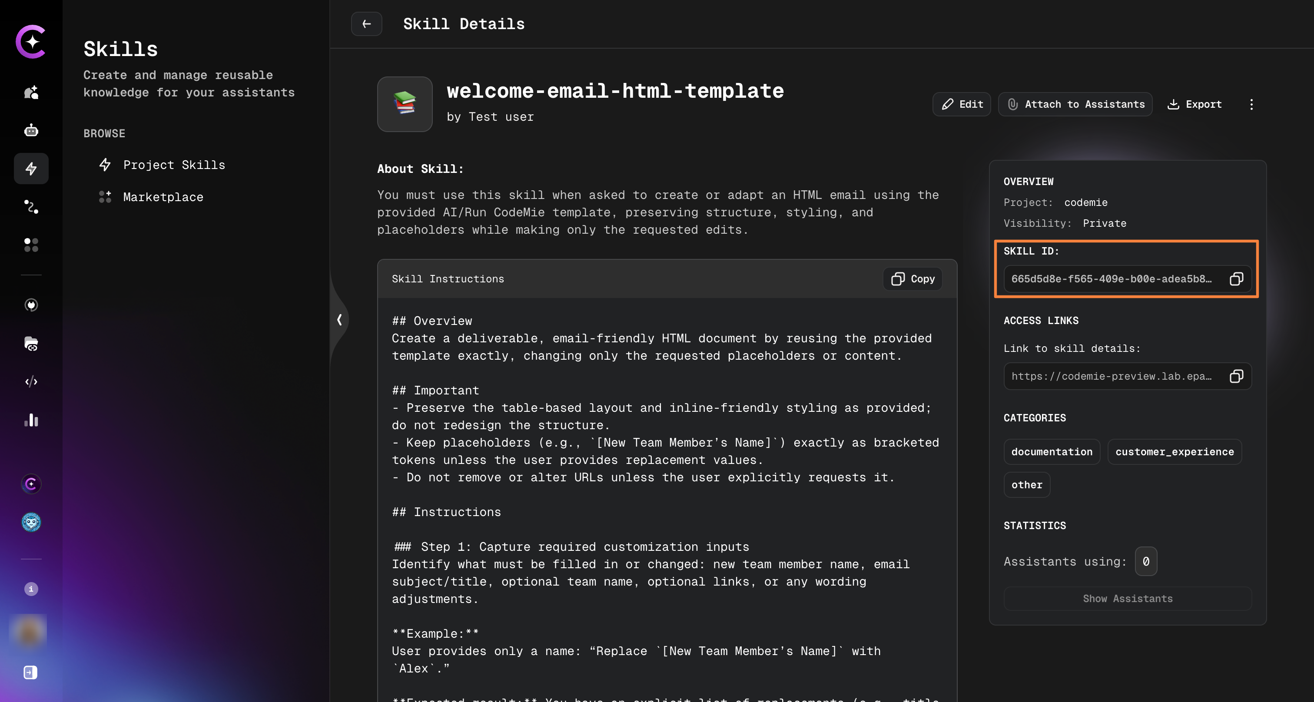Open the Workflows icon in sidebar
This screenshot has width=1314, height=702.
click(31, 206)
